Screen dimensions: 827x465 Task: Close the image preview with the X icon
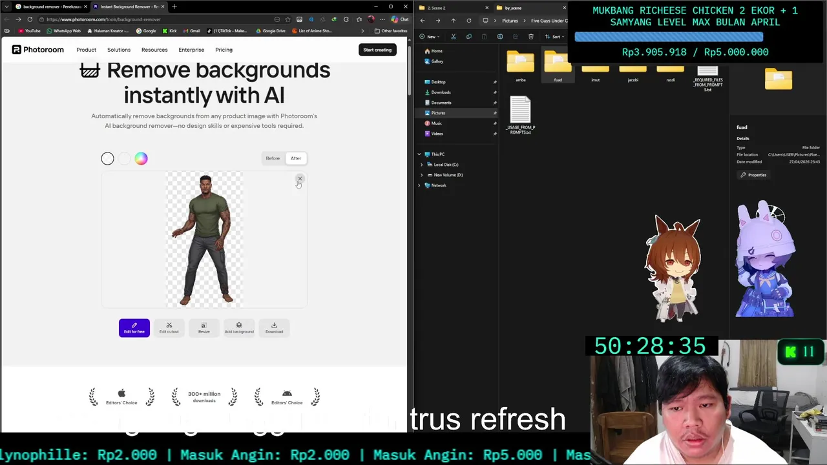tap(300, 179)
